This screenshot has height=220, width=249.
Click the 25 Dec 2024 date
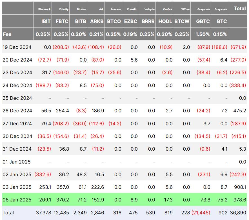tap(17, 98)
